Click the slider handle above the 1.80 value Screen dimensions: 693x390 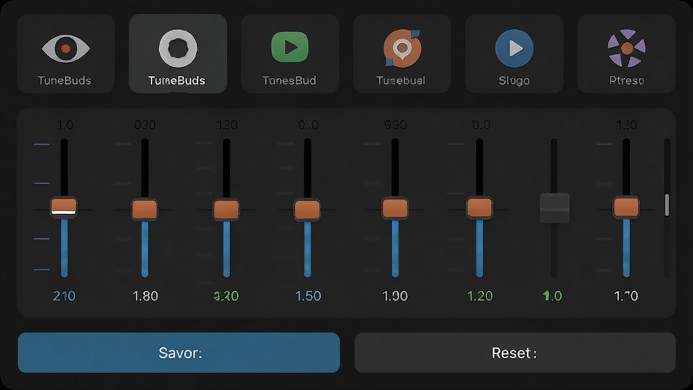pyautogui.click(x=145, y=209)
